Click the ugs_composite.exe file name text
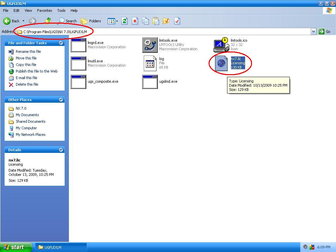Viewport: 336px width, 252px height. pos(103,81)
